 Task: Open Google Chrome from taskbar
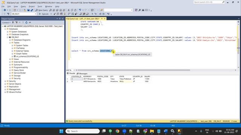(117, 131)
